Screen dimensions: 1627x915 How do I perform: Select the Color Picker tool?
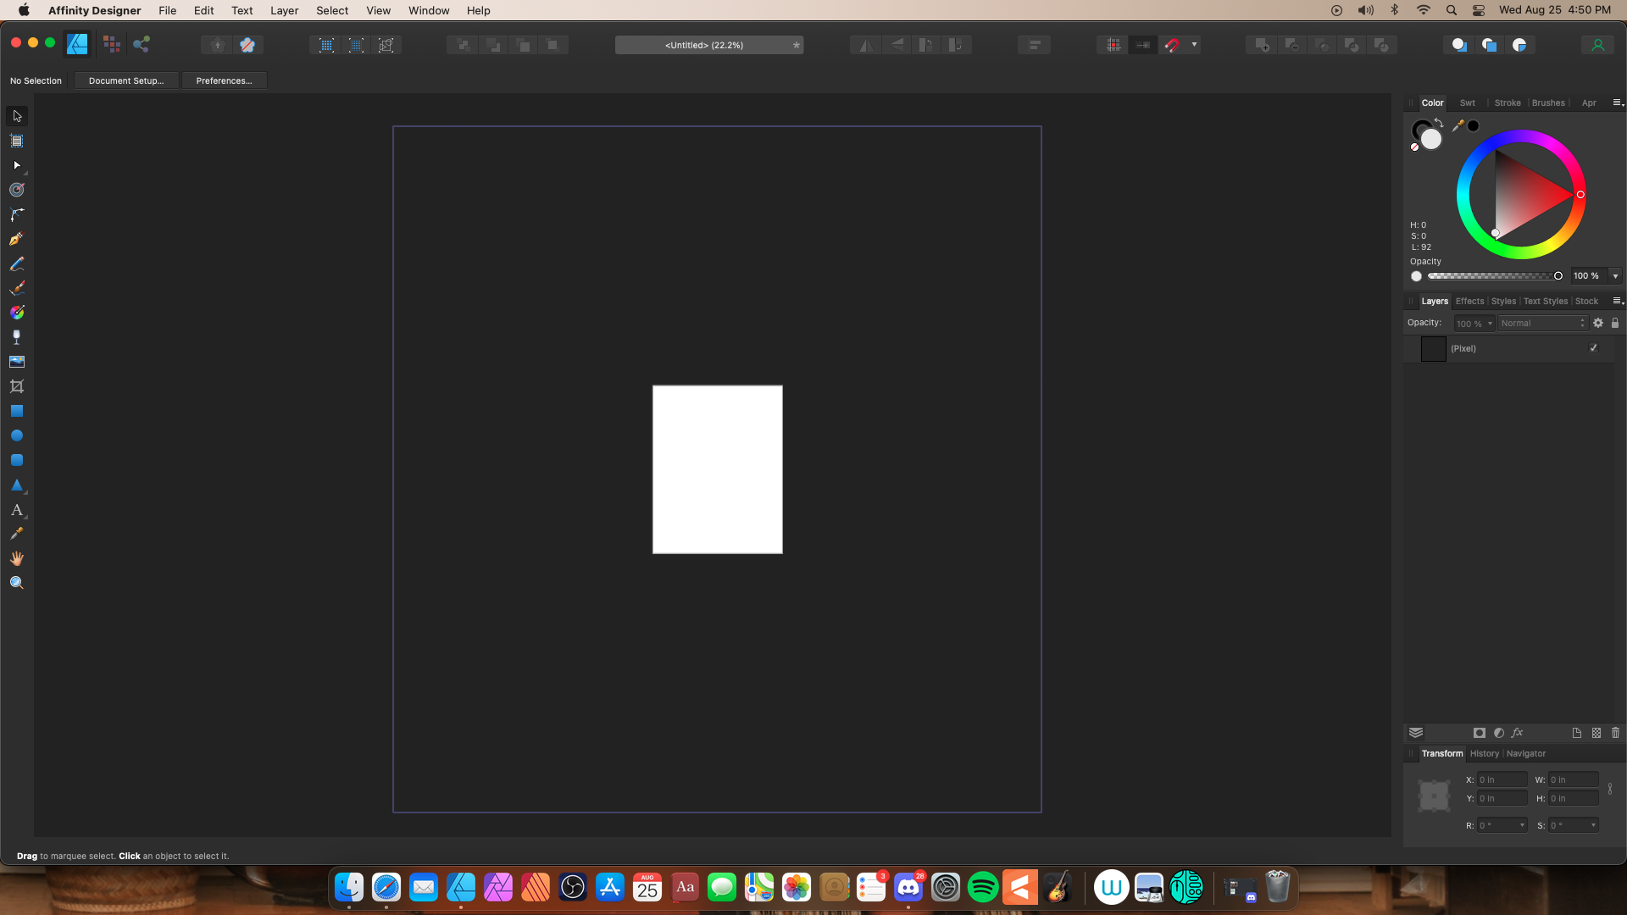[17, 534]
